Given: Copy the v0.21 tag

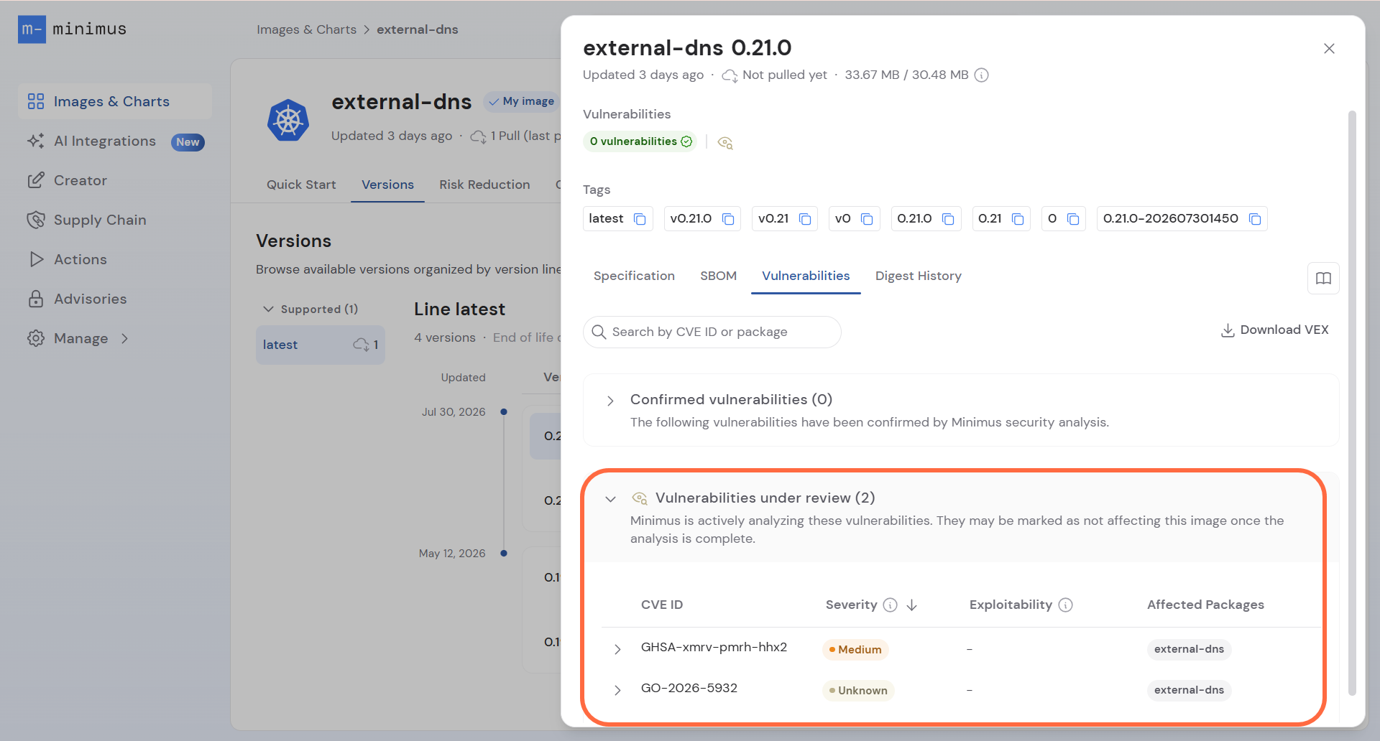Looking at the screenshot, I should pos(805,219).
